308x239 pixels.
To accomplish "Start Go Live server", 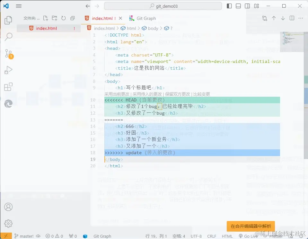I will [248, 236].
